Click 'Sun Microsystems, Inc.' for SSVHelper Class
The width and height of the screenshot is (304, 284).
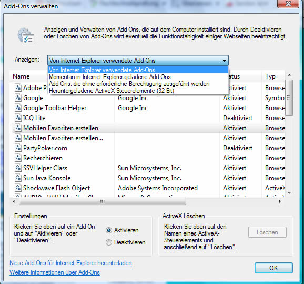pos(149,168)
